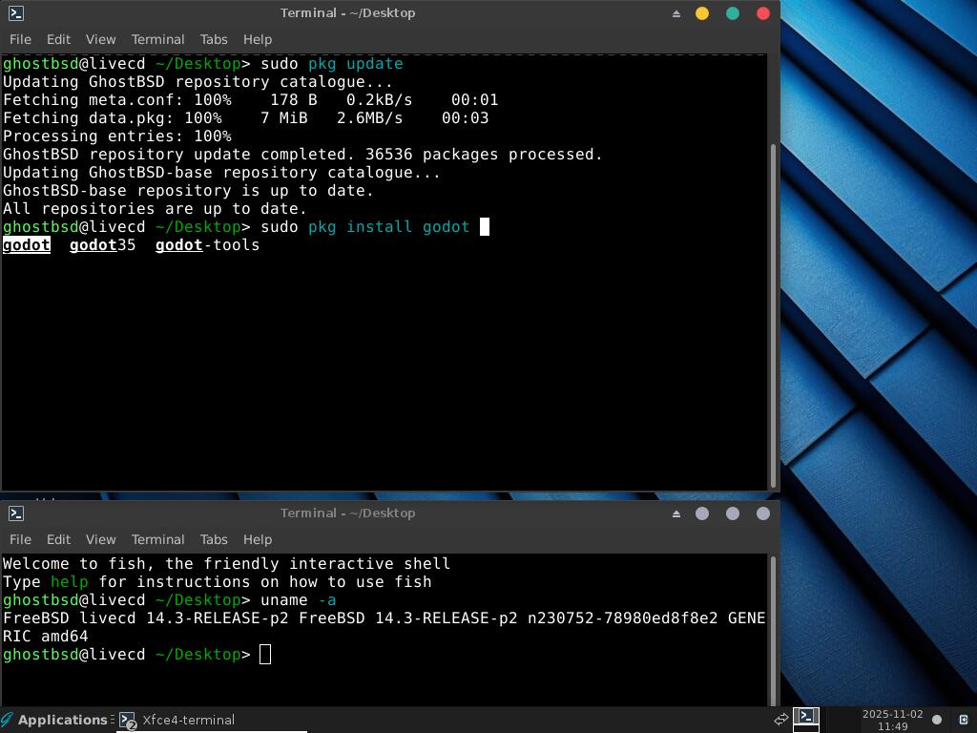
Task: Click the 'uname -a' command in bottom terminal
Action: coord(299,600)
